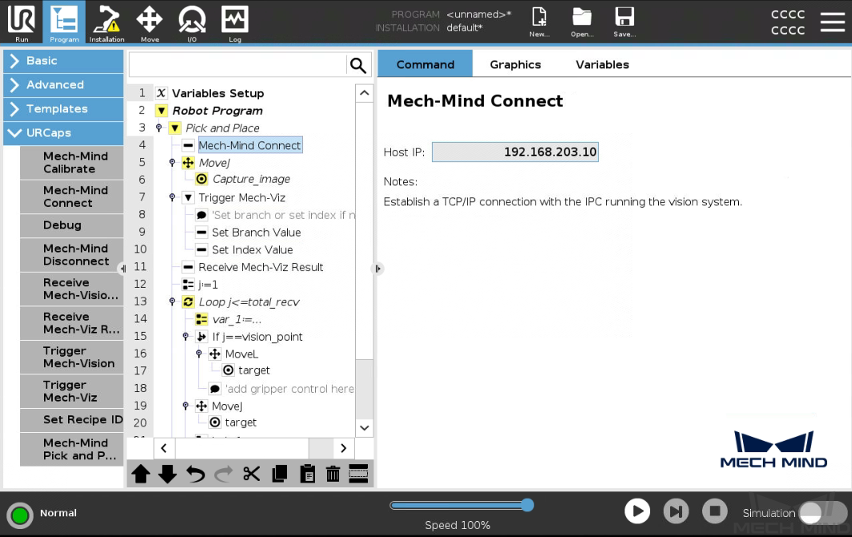Insert Trigger Mech-Vision URCap node
852x537 pixels.
(x=71, y=357)
